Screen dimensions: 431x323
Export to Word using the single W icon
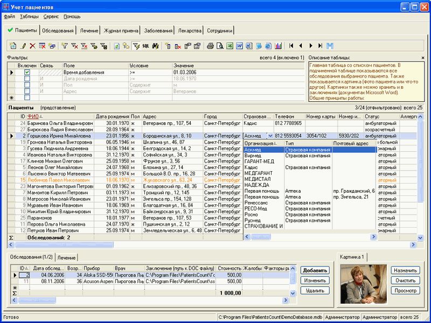(239, 46)
